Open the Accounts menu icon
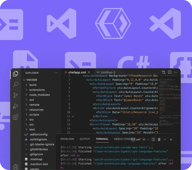 [x=16, y=167]
